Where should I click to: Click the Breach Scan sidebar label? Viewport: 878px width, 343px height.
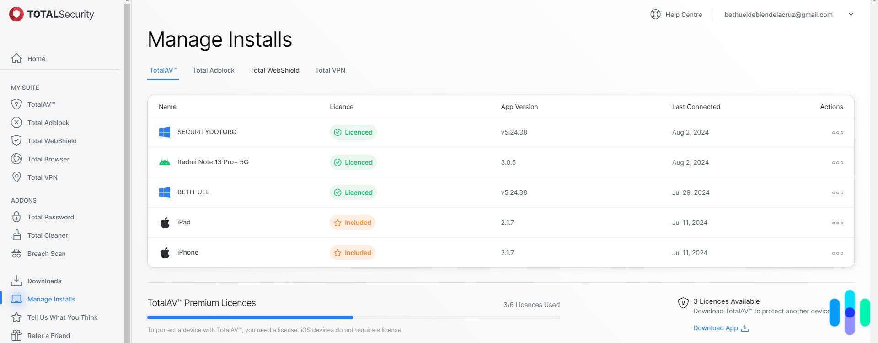point(46,254)
